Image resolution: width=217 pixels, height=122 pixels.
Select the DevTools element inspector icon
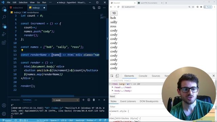[112, 76]
